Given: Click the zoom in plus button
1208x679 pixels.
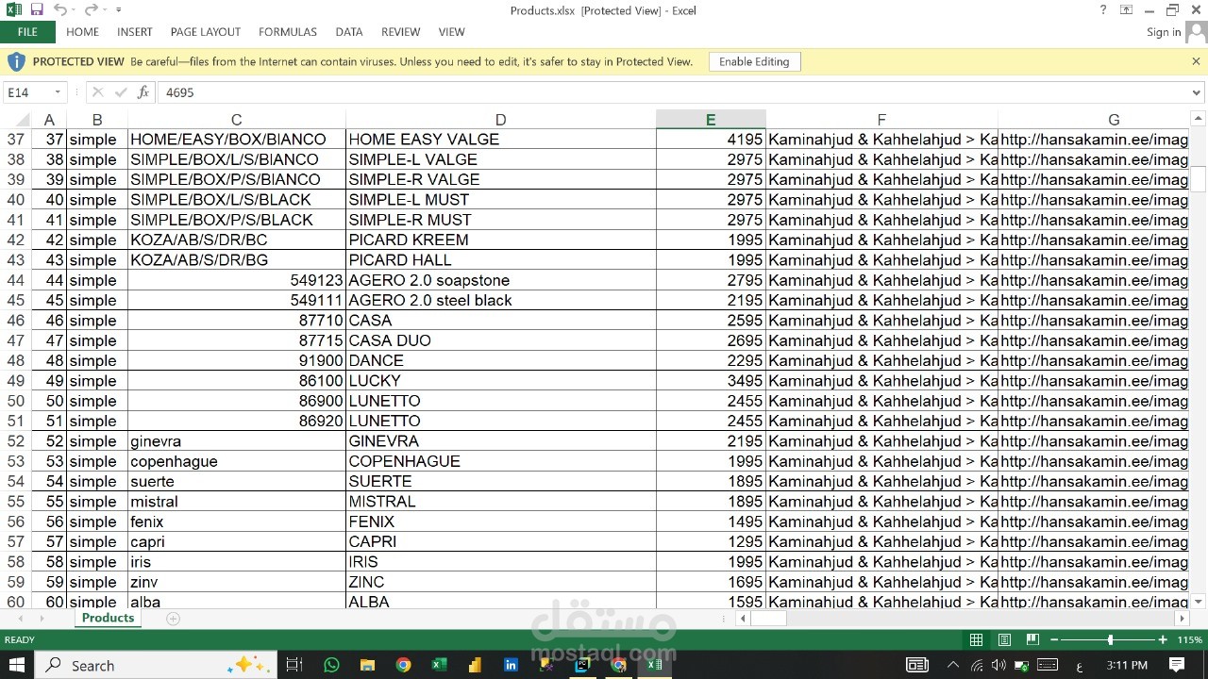Looking at the screenshot, I should [1163, 640].
